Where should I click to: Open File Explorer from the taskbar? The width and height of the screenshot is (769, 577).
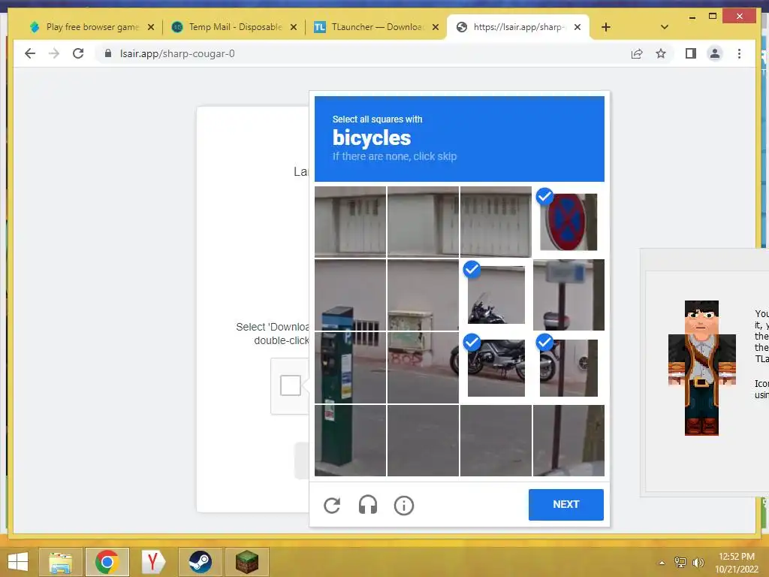tap(60, 562)
